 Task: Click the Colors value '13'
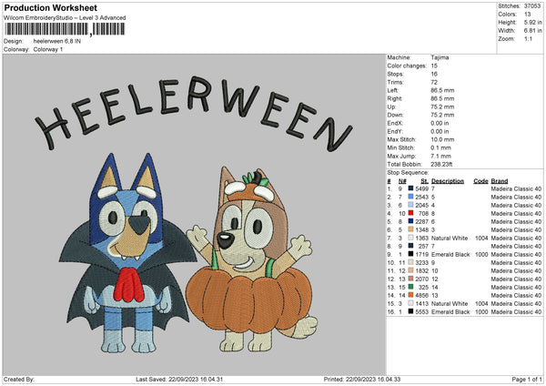point(528,15)
